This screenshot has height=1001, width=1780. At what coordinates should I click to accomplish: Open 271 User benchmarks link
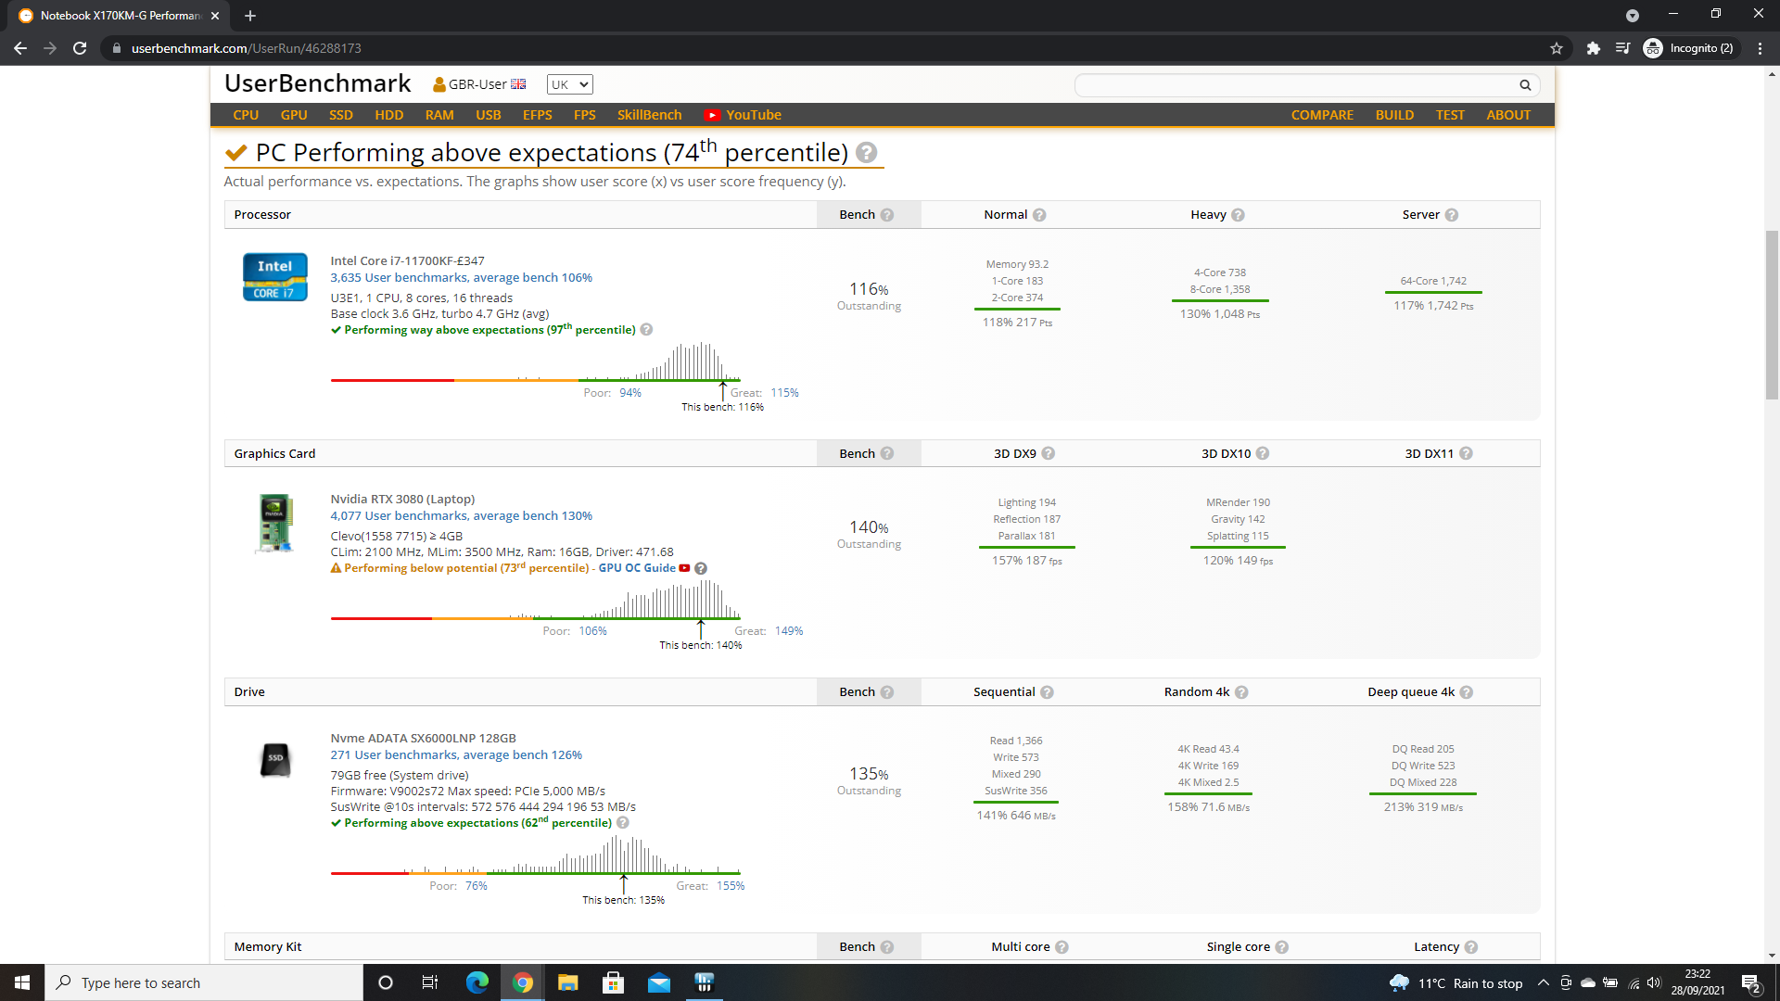456,755
